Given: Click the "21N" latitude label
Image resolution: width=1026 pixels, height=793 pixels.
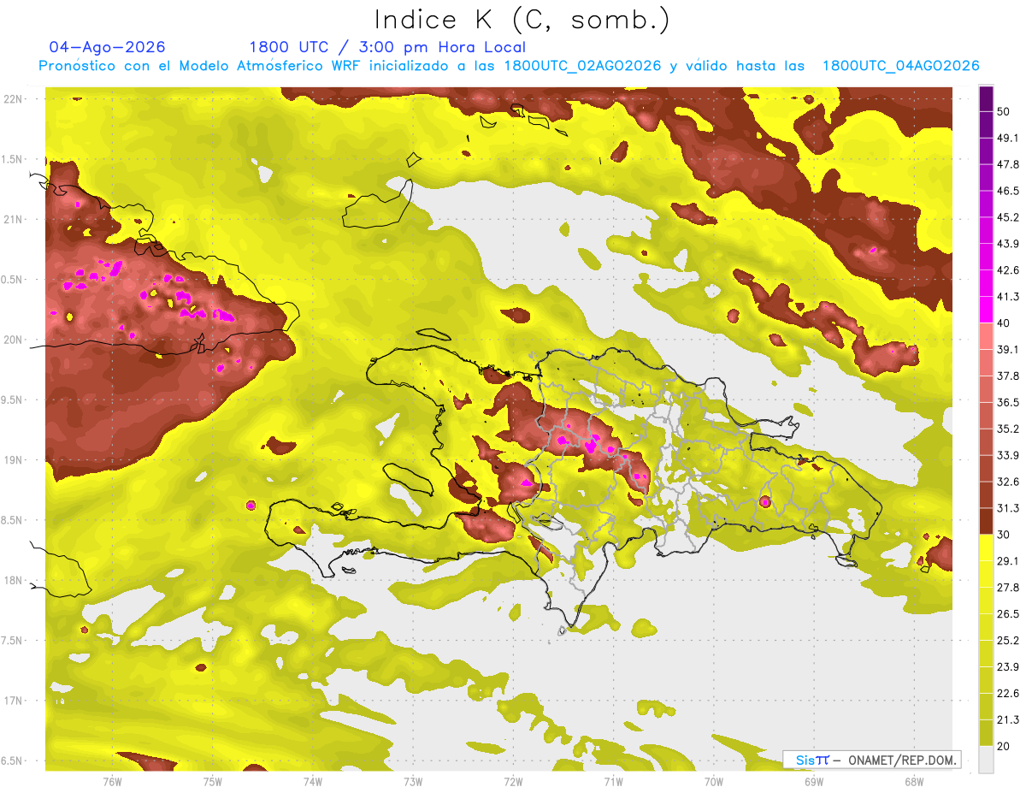Looking at the screenshot, I should click(x=15, y=219).
